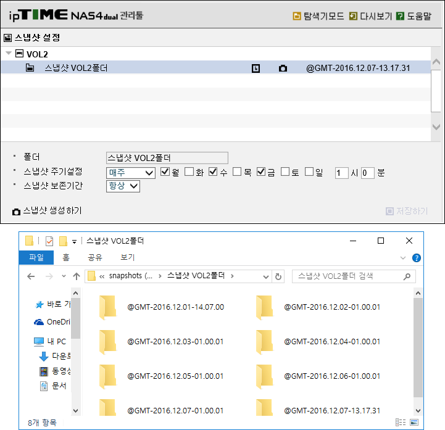Go up one folder level arrow
The height and width of the screenshot is (430, 445).
pos(77,276)
